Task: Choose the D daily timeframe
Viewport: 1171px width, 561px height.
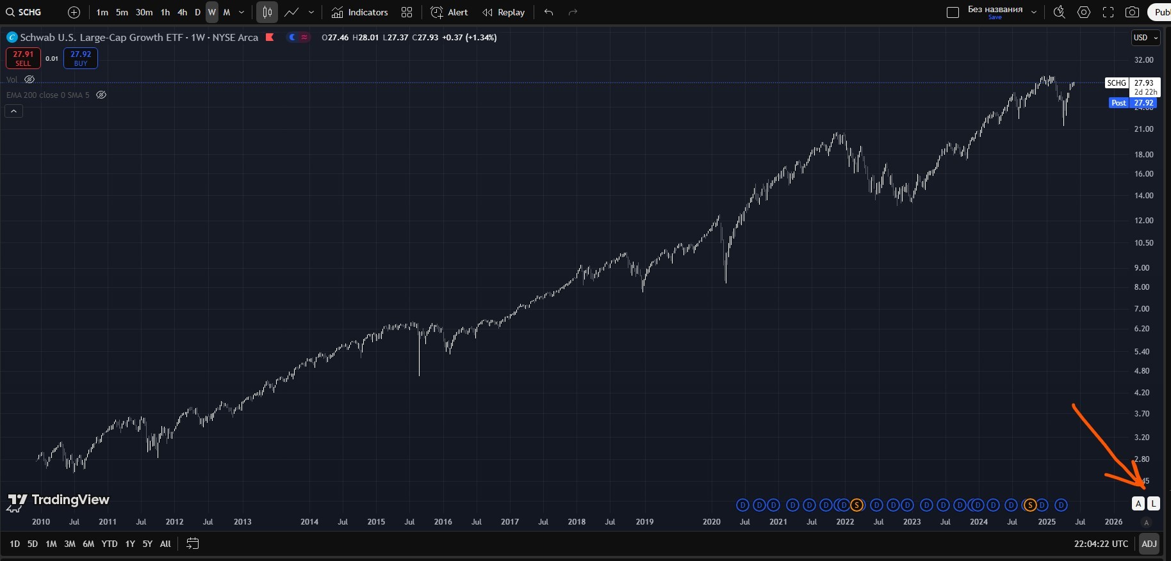Action: (x=197, y=12)
